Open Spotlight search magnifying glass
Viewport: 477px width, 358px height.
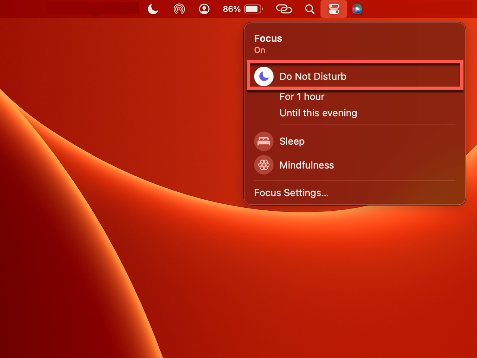pos(310,9)
